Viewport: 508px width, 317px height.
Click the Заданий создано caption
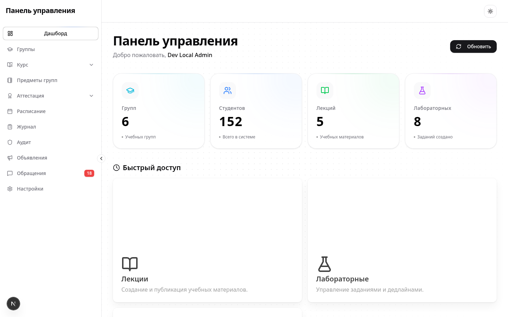point(435,137)
